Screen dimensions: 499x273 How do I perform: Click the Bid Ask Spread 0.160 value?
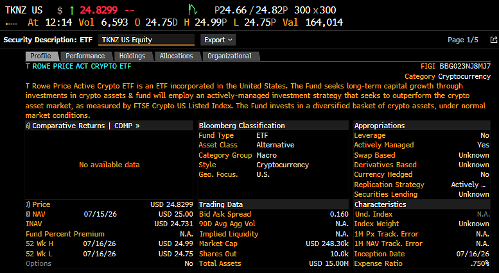pos(339,214)
